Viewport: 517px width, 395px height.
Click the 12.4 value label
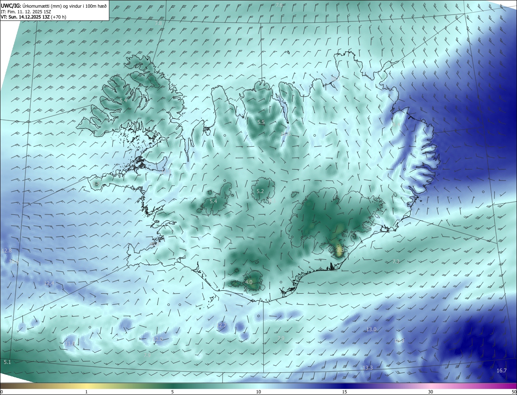point(49,284)
